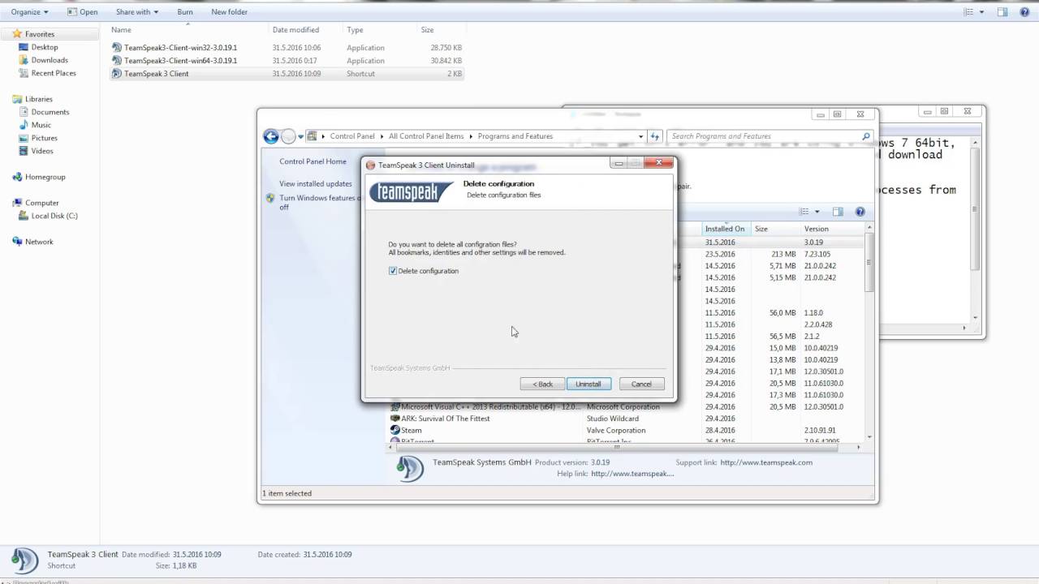This screenshot has height=584, width=1039.
Task: Click Programs and Features breadcrumb
Action: coord(515,136)
